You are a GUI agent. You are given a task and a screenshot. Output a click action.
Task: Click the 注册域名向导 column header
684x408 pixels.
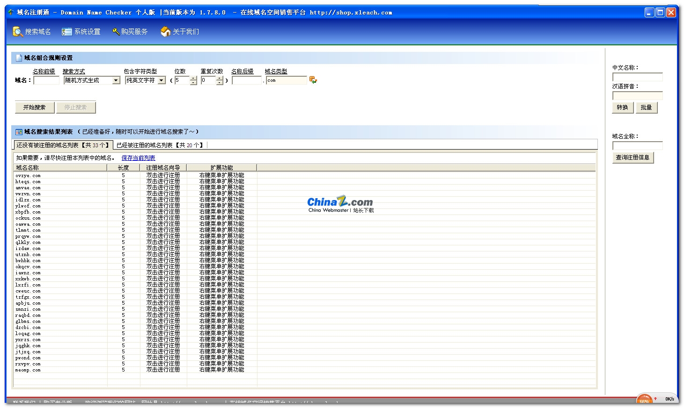pos(163,167)
